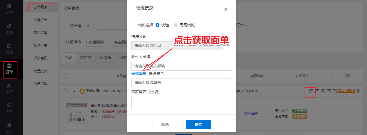Click the 订单状态 column header
The image size is (367, 135).
point(302,76)
